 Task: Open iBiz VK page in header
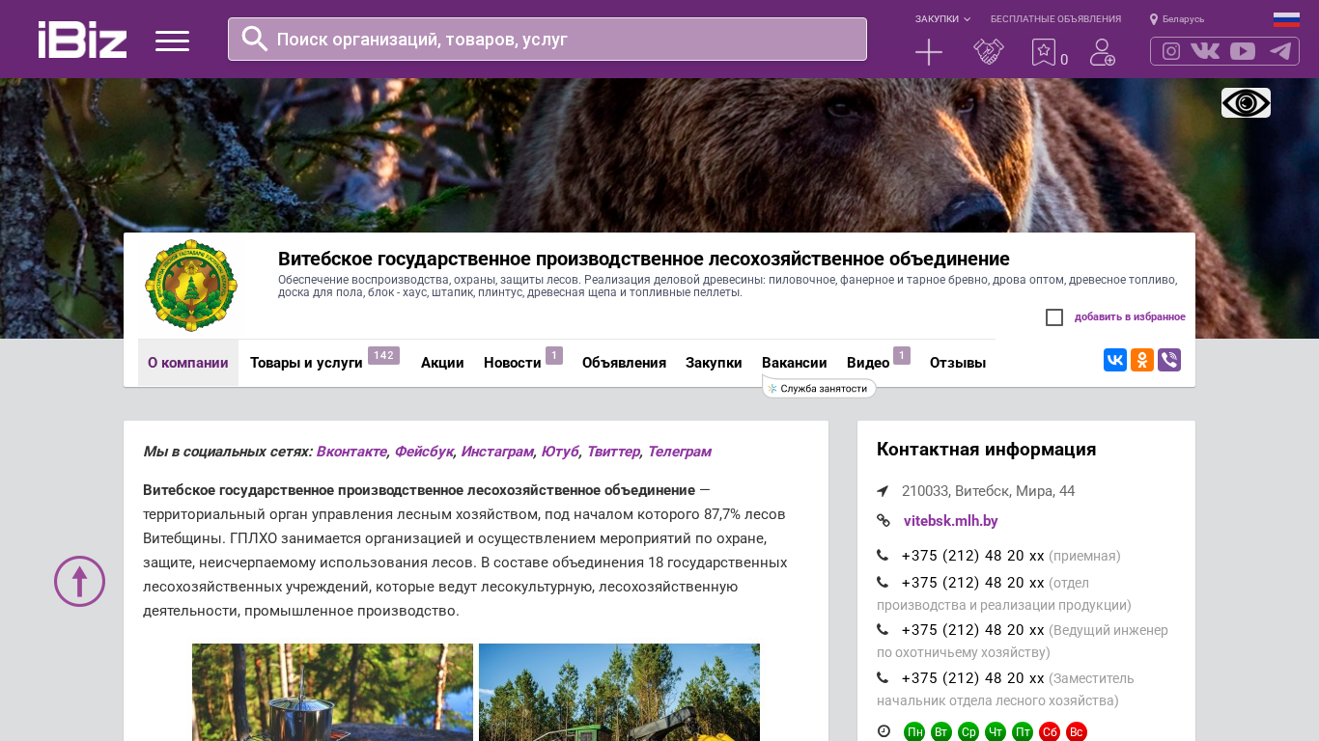point(1205,51)
